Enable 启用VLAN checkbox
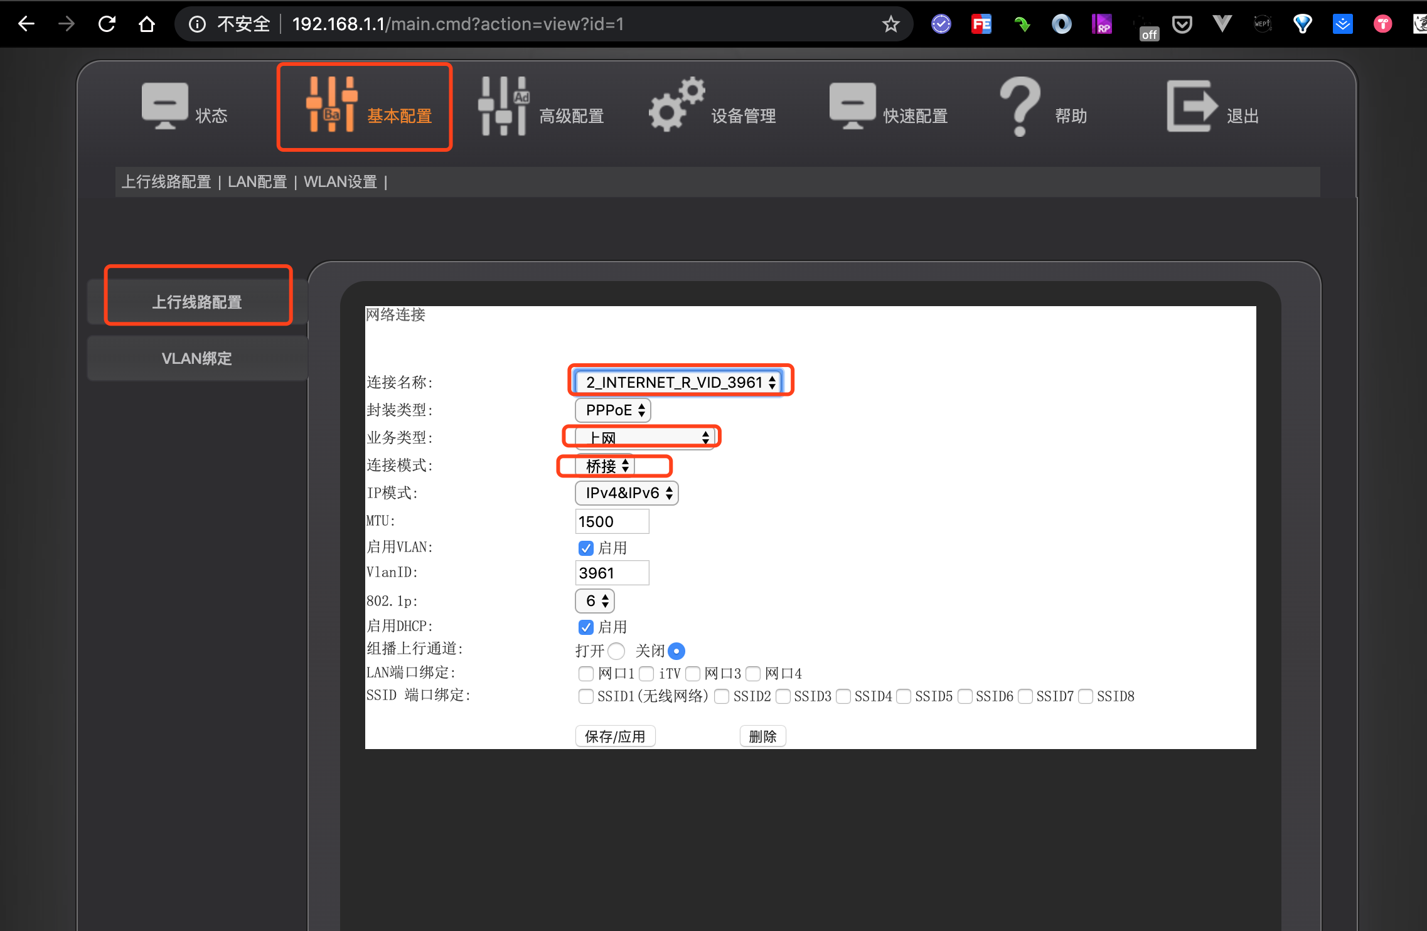Screen dimensions: 1427x931 pyautogui.click(x=584, y=548)
